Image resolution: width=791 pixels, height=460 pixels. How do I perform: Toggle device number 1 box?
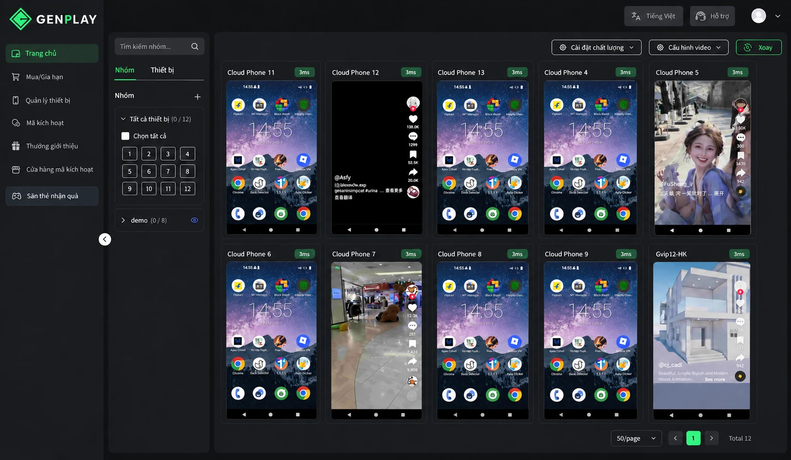point(129,154)
